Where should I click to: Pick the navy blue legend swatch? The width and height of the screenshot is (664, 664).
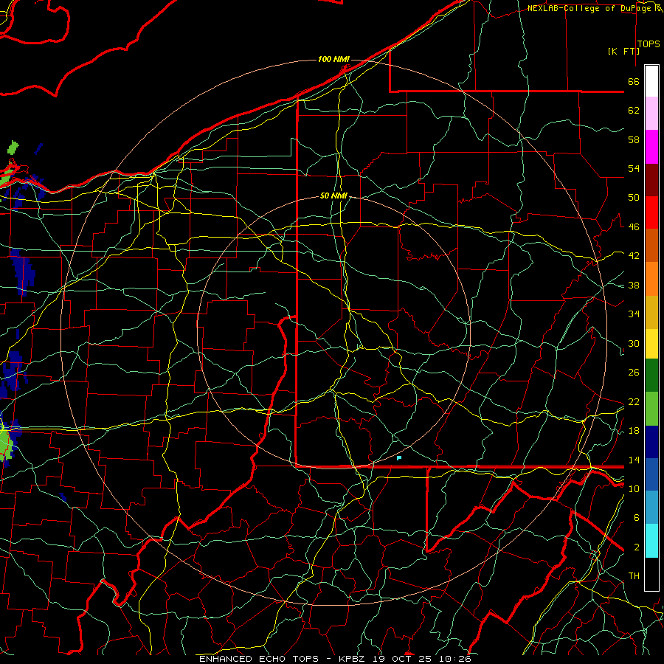651,442
